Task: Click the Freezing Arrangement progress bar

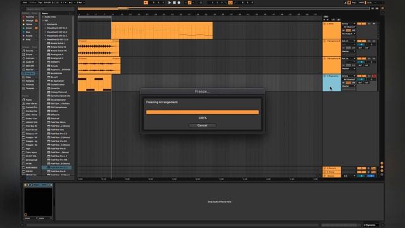Action: [202, 112]
